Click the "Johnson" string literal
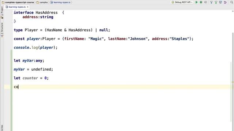Viewport: 234px width, 131px height. click(x=137, y=39)
